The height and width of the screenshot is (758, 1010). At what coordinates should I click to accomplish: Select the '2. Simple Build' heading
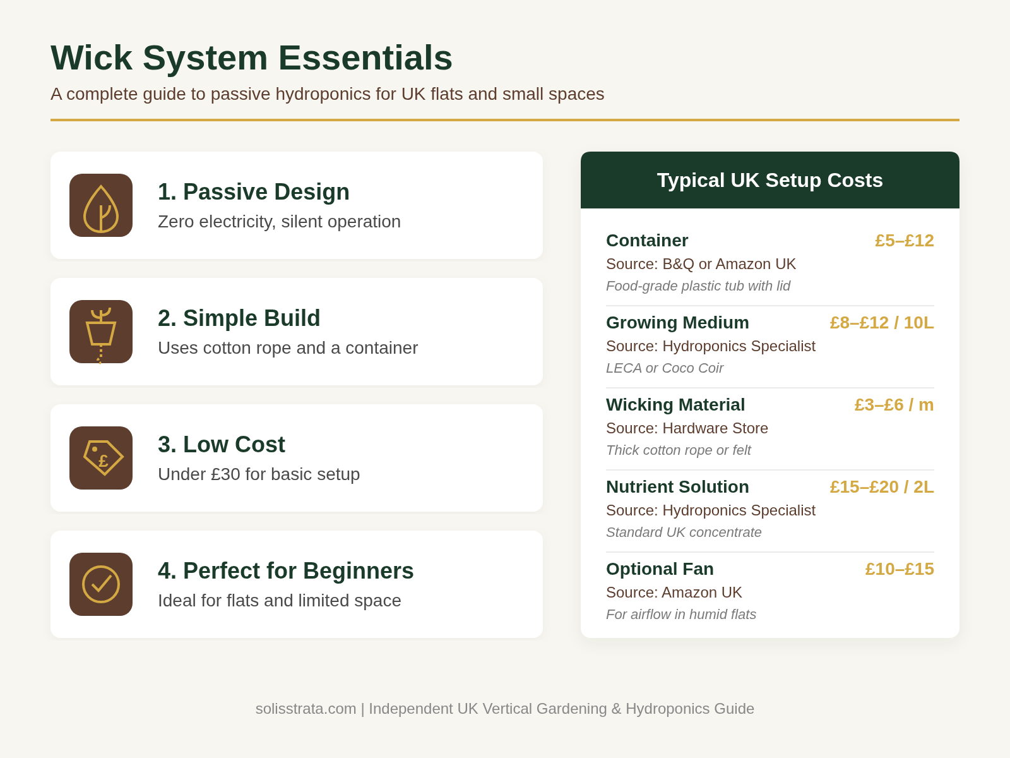(x=239, y=318)
